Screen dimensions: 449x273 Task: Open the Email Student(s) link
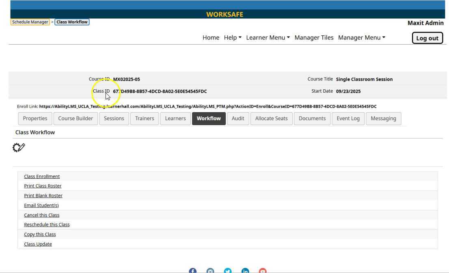[x=41, y=206]
